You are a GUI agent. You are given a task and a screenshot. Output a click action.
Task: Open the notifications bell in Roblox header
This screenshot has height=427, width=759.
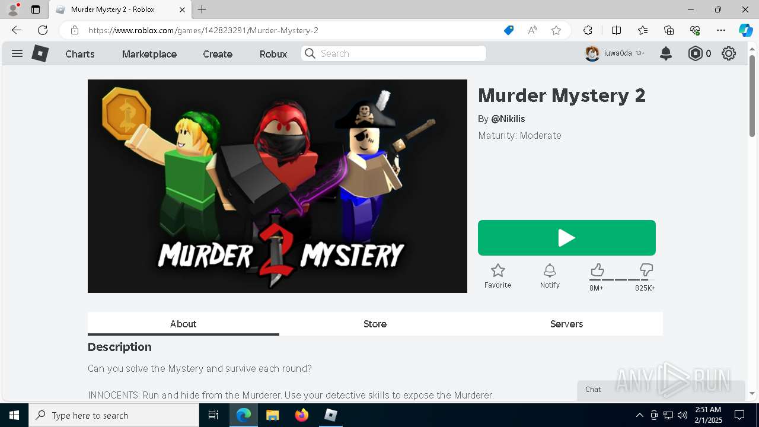pos(666,53)
